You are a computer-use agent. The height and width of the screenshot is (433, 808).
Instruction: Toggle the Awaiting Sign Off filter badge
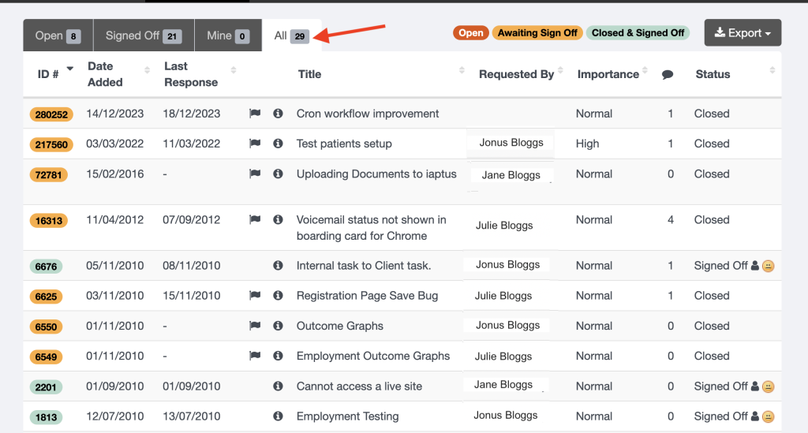(x=537, y=33)
